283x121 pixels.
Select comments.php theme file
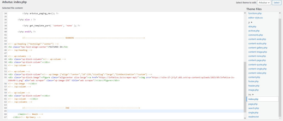click(256, 35)
